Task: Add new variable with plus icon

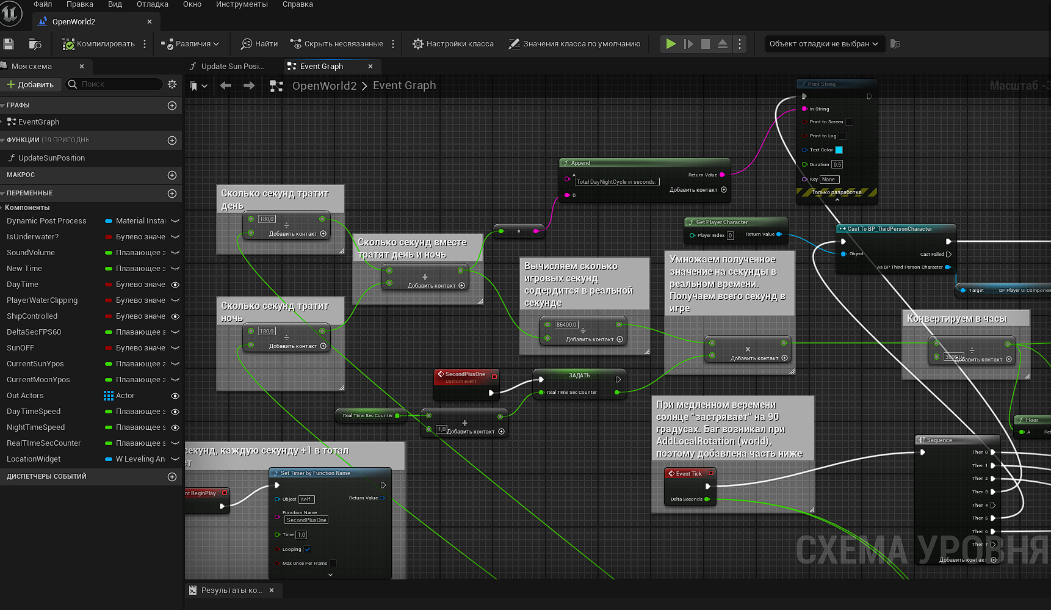Action: 172,194
